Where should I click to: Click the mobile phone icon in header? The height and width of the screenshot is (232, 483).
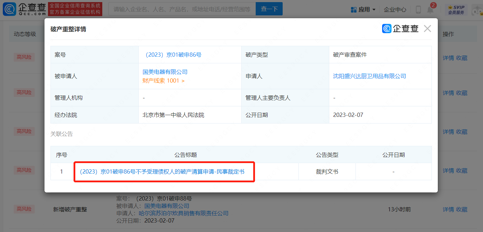tap(418, 10)
